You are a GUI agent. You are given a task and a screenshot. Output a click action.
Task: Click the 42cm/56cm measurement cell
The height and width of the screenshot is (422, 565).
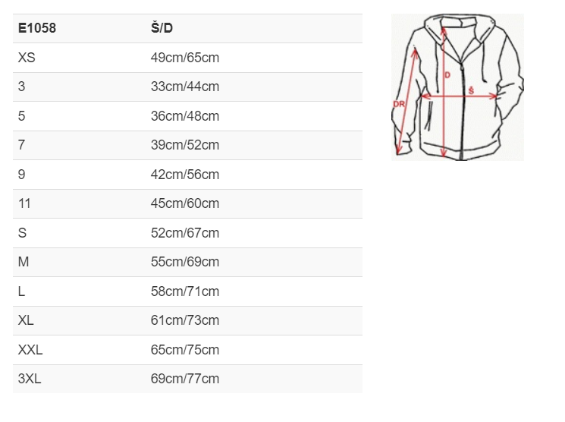click(185, 175)
